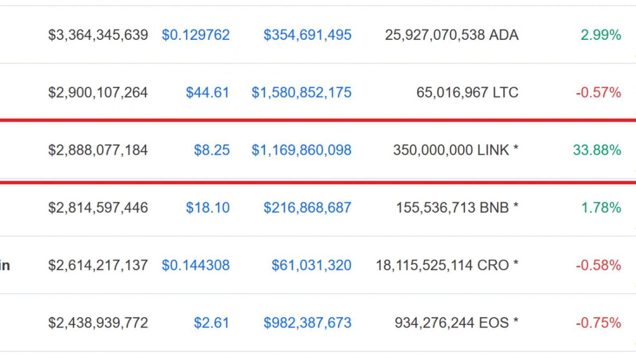Select supply 65,016,967 LTC
The width and height of the screenshot is (636, 358).
click(467, 93)
